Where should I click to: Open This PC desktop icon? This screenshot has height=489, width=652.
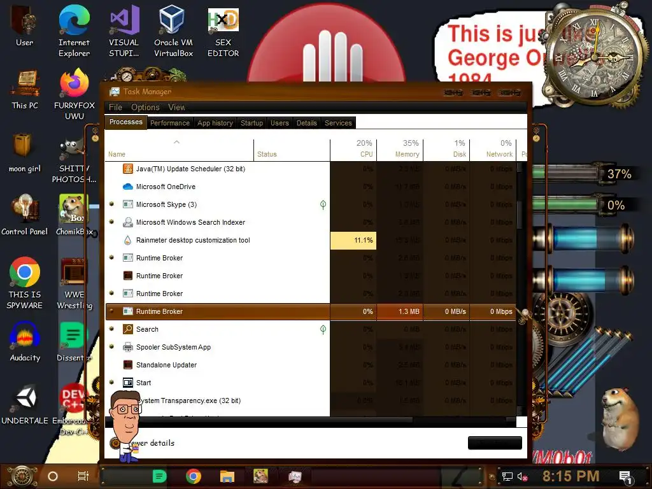(25, 89)
